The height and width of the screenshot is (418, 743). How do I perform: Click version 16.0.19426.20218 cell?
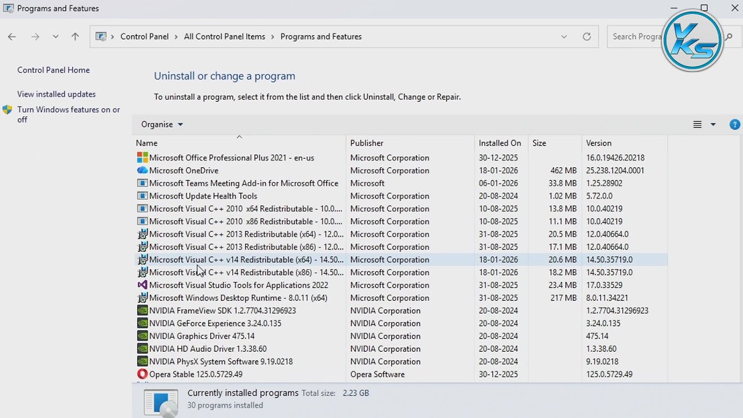pos(615,158)
